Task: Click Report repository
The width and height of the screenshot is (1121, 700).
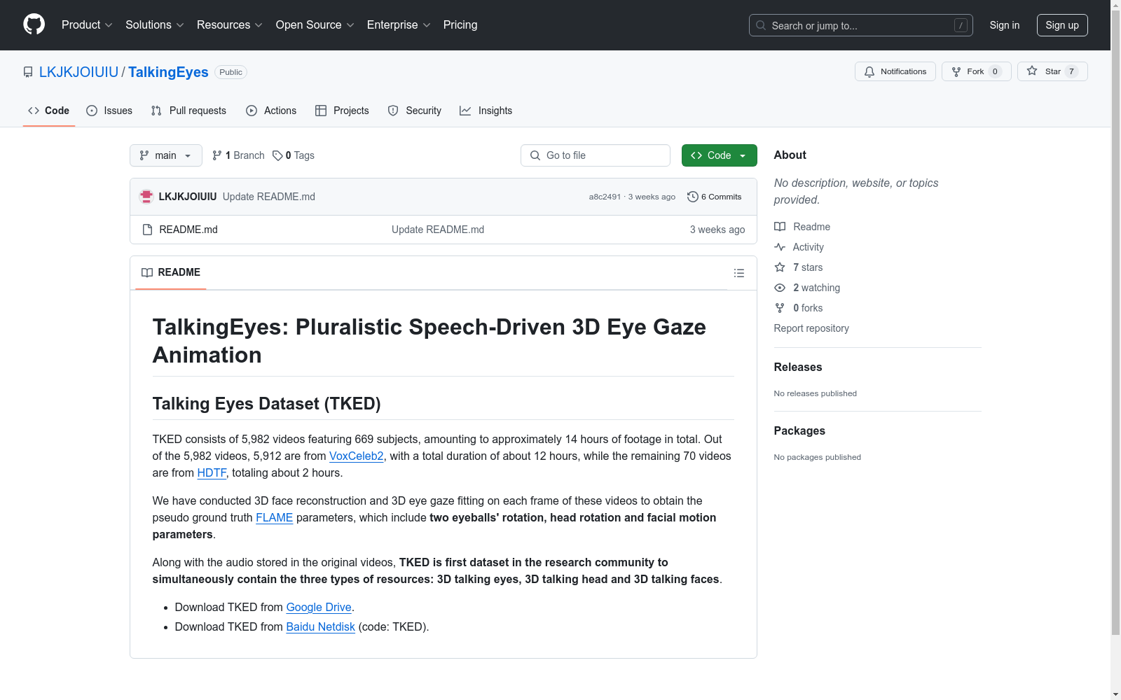Action: (x=811, y=328)
